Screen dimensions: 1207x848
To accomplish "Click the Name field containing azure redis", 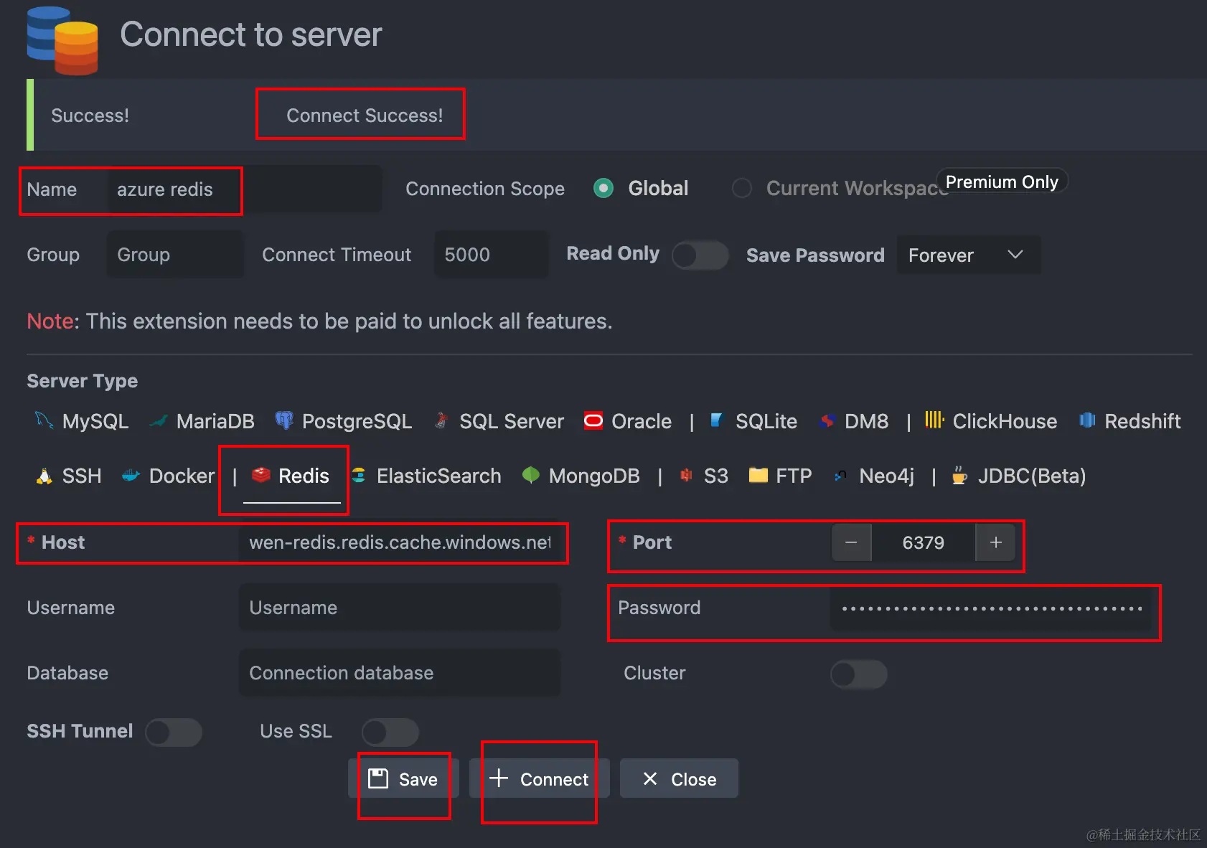I will [245, 189].
